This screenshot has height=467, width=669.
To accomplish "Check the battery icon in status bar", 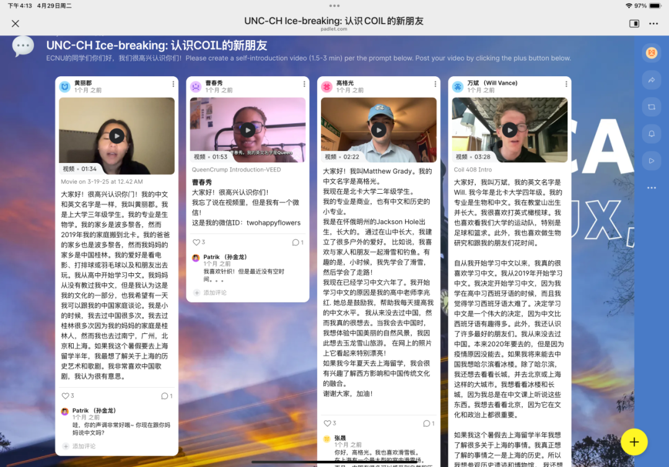I will pos(655,6).
